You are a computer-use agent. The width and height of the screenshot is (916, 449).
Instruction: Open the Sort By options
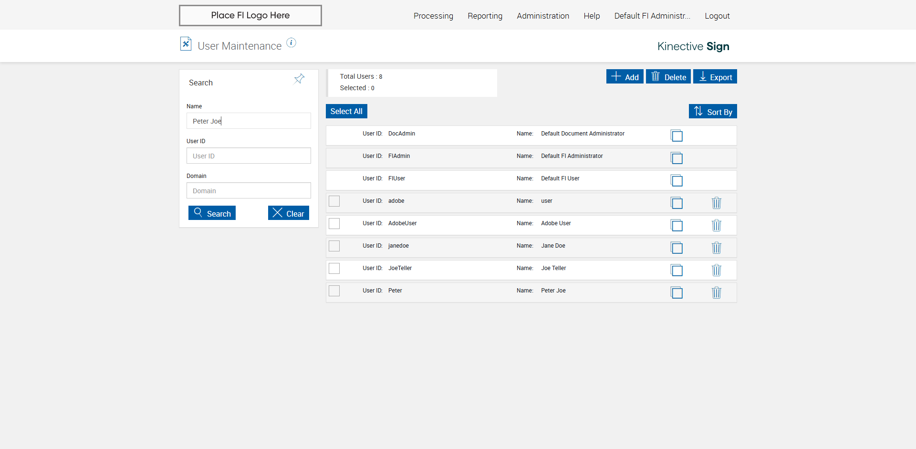pyautogui.click(x=713, y=111)
